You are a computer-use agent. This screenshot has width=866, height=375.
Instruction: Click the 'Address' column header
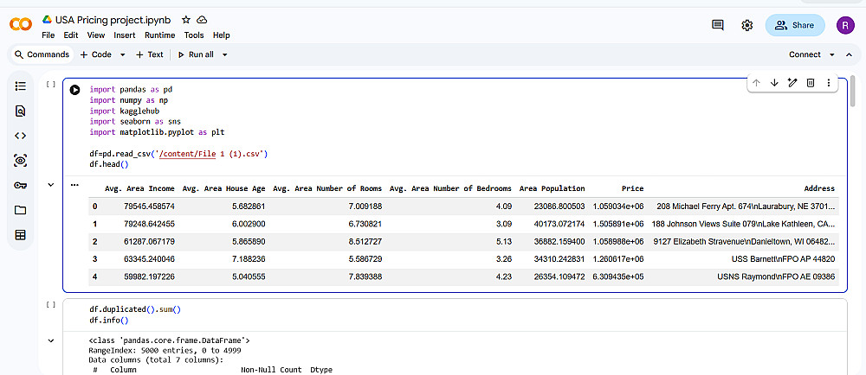click(x=819, y=188)
